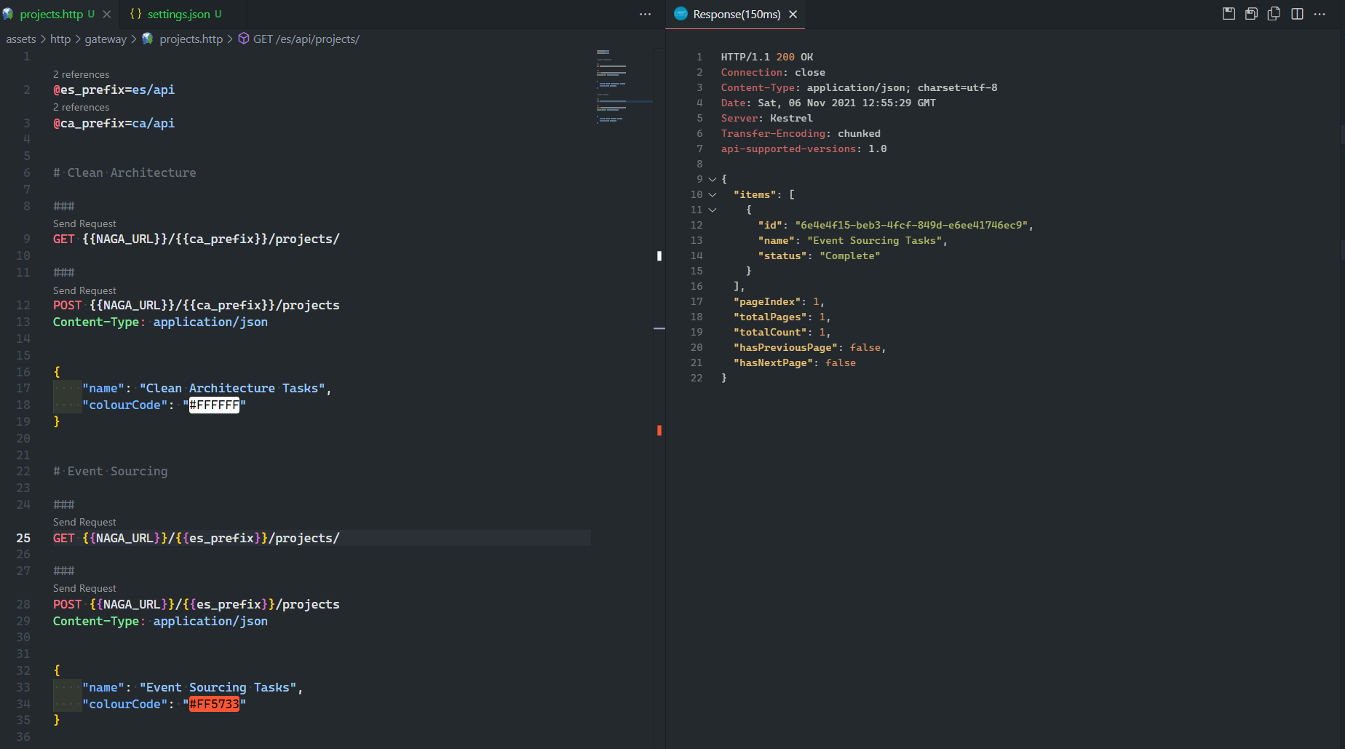
Task: Show 2 references for es_prefix variable
Action: coord(81,74)
